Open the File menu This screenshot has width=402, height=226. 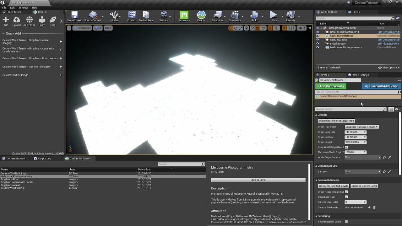coord(4,8)
